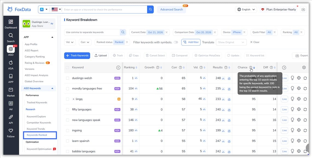Viewport: 312px width, 158px height.
Task: Open the APP phone icon
Action: (11, 78)
